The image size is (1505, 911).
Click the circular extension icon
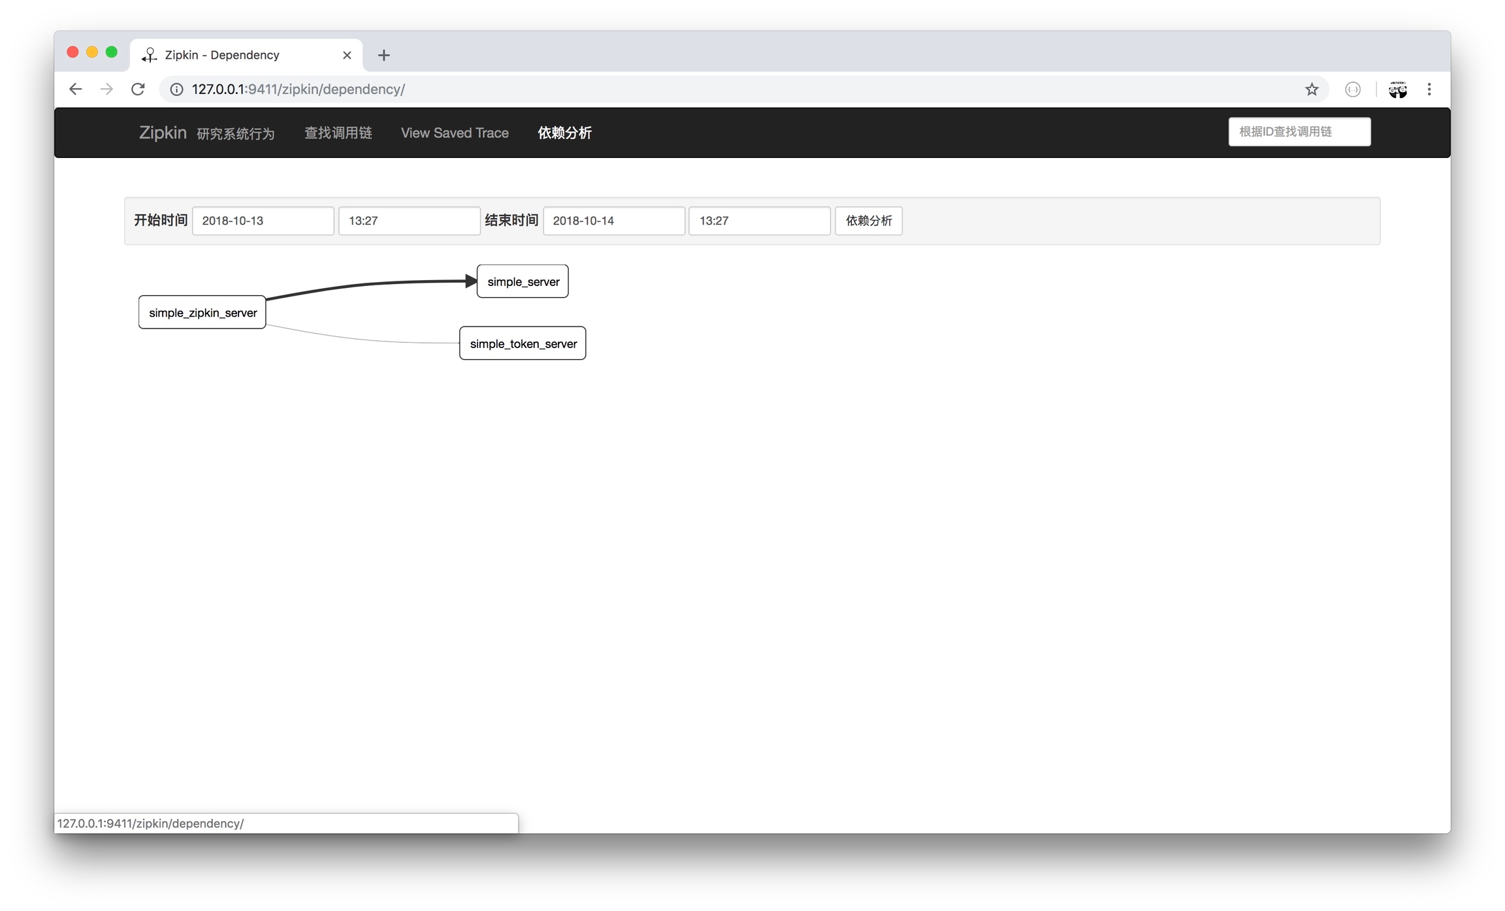tap(1353, 89)
